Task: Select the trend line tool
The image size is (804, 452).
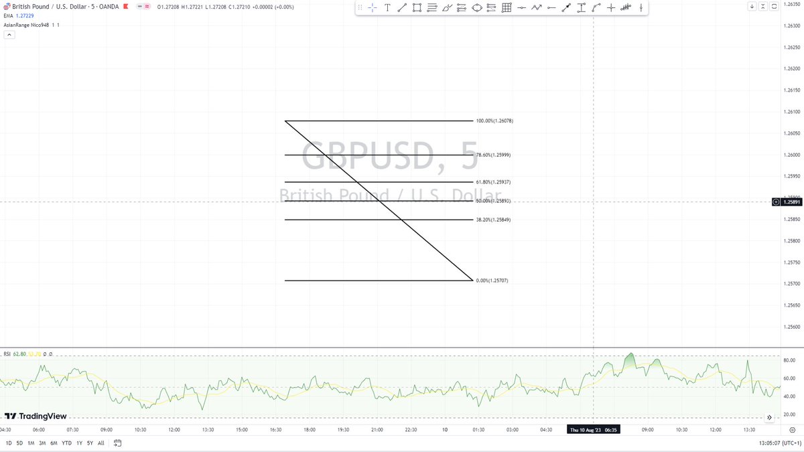Action: click(402, 8)
